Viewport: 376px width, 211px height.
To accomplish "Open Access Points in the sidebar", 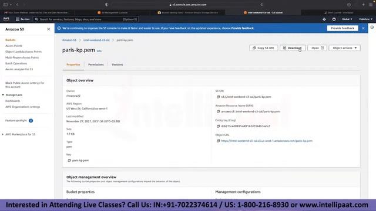I will [14, 46].
